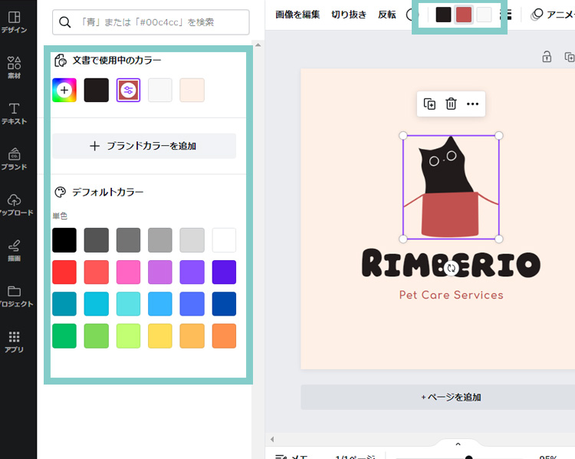
Task: Choose sky blue default color
Action: (160, 304)
